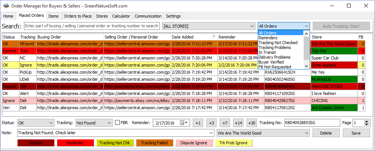Select the Remind status row cell
Screen dimensions: 375x151
point(10,51)
